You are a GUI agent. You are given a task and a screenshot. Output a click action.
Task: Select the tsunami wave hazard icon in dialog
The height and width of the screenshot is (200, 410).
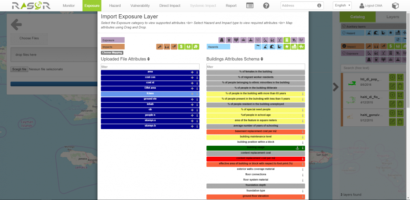272,47
